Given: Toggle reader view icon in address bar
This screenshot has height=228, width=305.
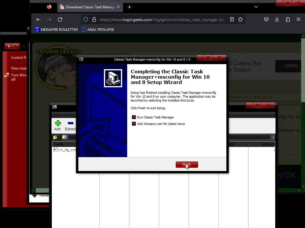Looking at the screenshot, I should [x=232, y=19].
